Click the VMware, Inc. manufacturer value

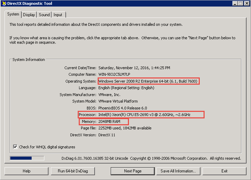tap(109, 95)
